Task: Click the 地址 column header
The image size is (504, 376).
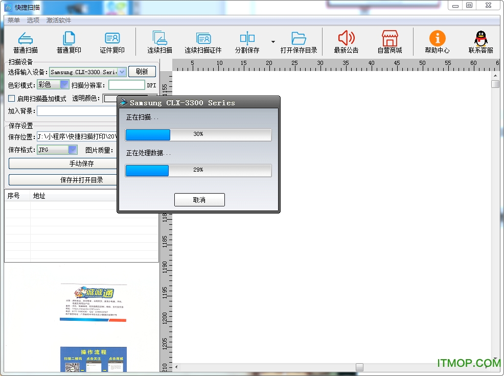Action: click(73, 196)
